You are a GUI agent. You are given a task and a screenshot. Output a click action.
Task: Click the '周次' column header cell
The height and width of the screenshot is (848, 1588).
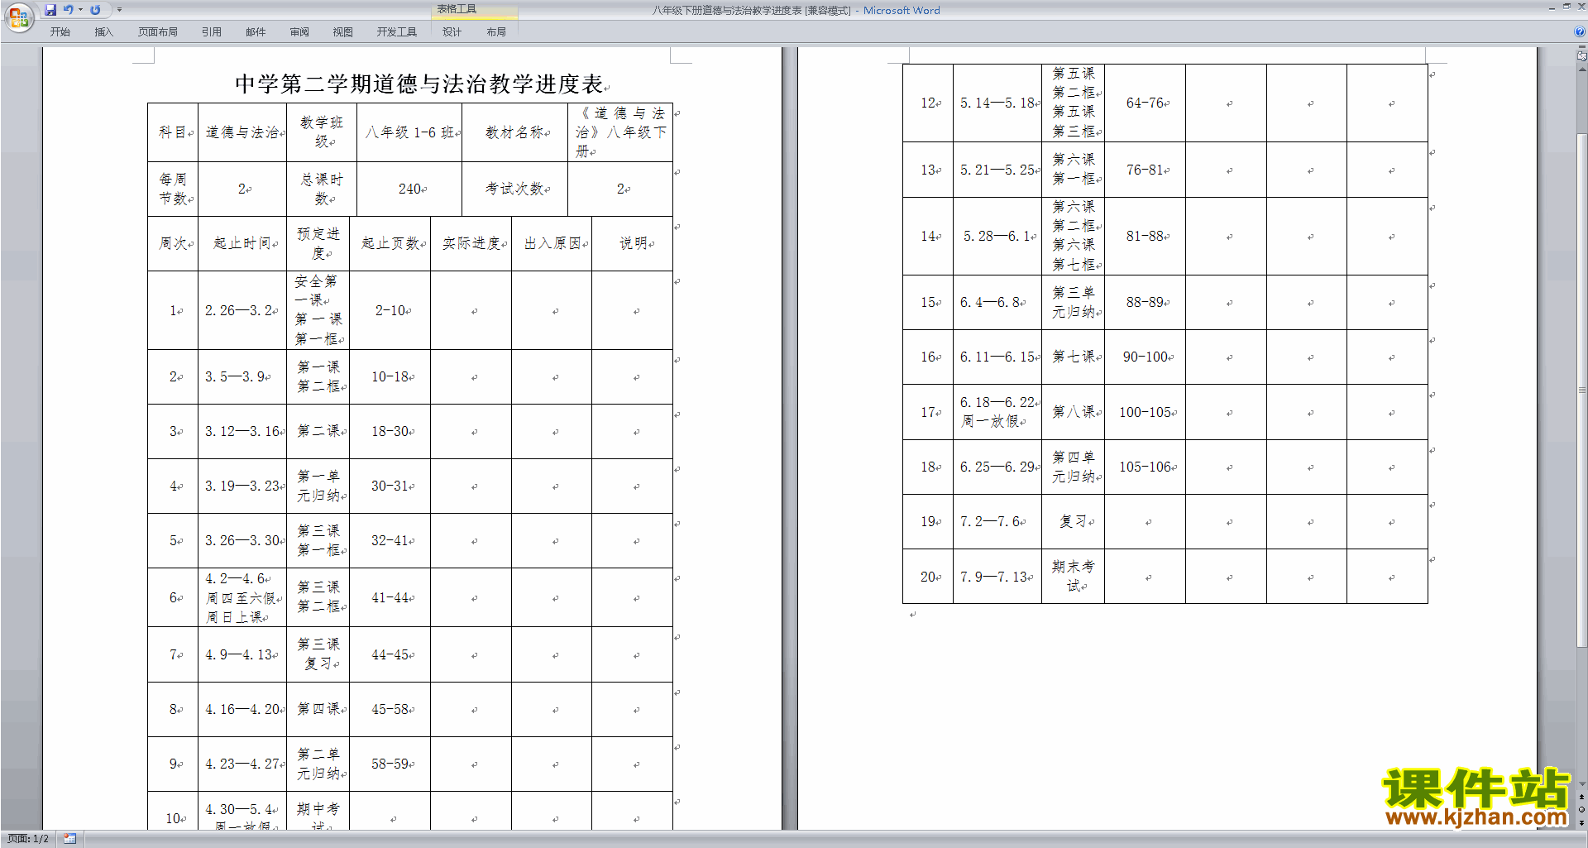[x=173, y=243]
